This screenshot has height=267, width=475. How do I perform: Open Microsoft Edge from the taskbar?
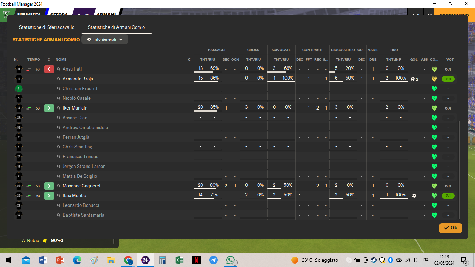(x=77, y=260)
